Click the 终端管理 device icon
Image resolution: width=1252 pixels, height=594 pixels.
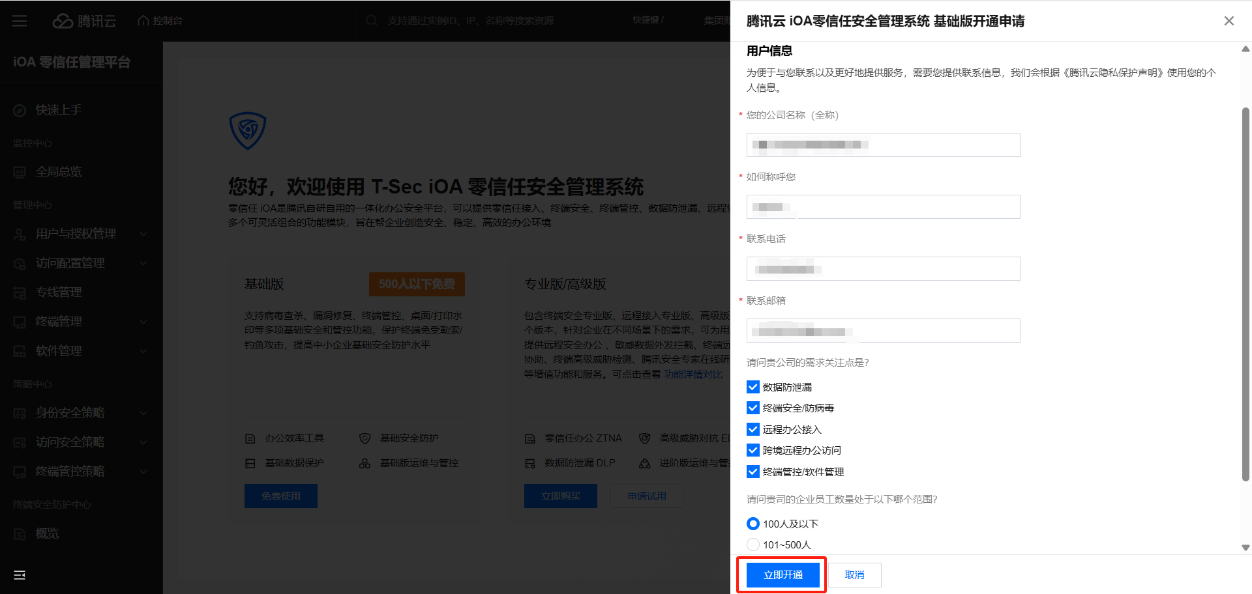pos(20,322)
